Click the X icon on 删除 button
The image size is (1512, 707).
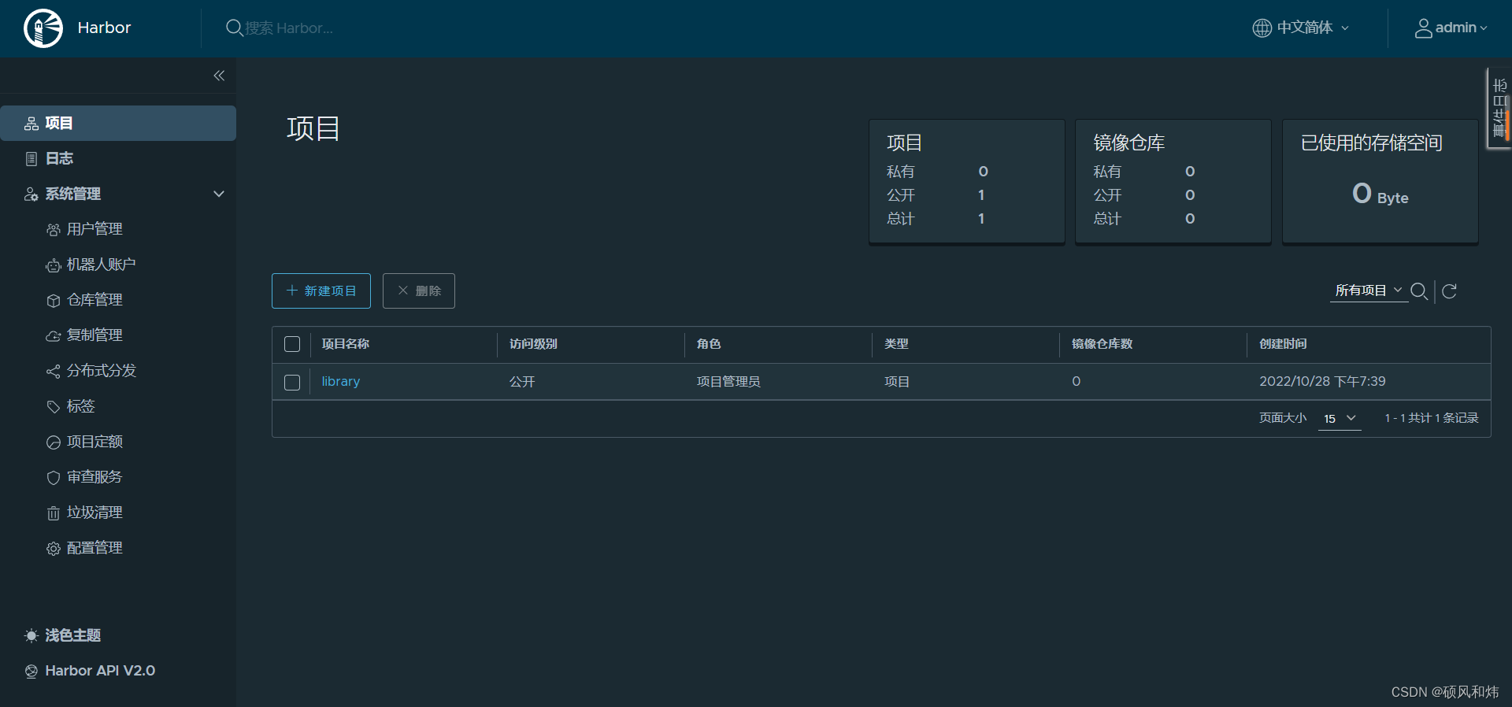(402, 291)
